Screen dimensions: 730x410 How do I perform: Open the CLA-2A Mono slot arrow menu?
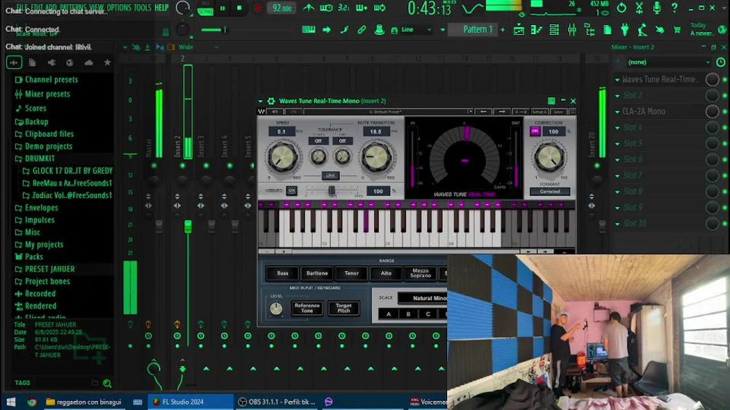click(x=618, y=112)
